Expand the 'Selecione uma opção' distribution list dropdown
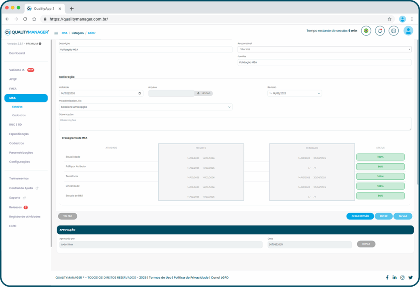Image resolution: width=420 pixels, height=287 pixels. 146,107
